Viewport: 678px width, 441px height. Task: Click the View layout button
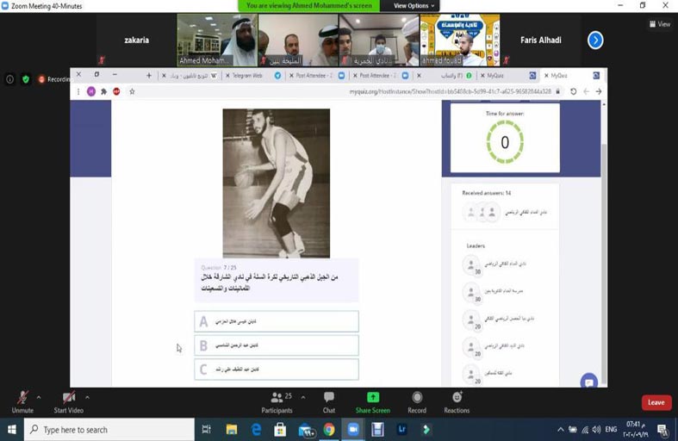tap(660, 24)
